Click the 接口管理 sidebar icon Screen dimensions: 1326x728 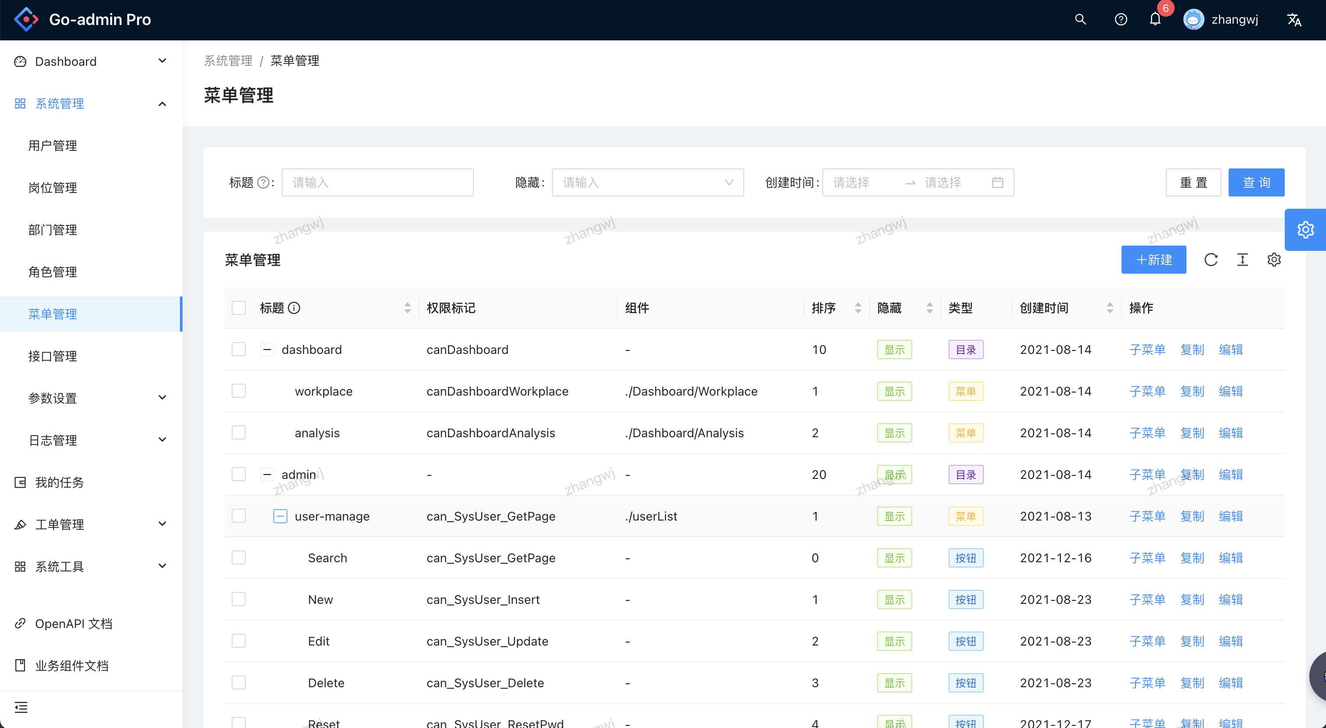click(x=52, y=356)
